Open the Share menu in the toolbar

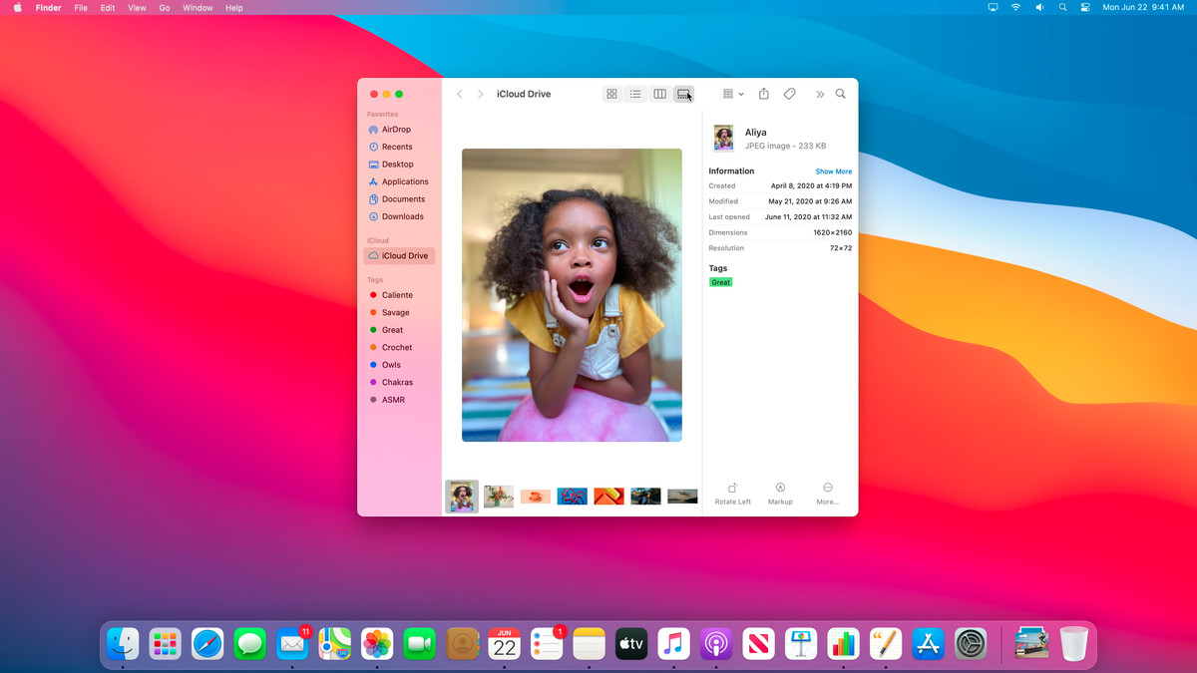[x=763, y=93]
